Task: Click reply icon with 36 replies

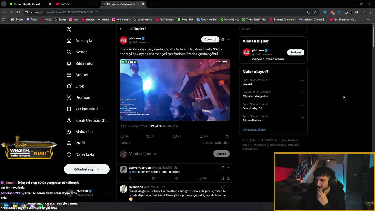Action: [122, 136]
